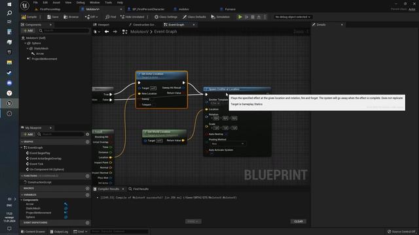The image size is (419, 235).
Task: Click the Find magnifier icon in toolbar
Action: click(x=107, y=17)
